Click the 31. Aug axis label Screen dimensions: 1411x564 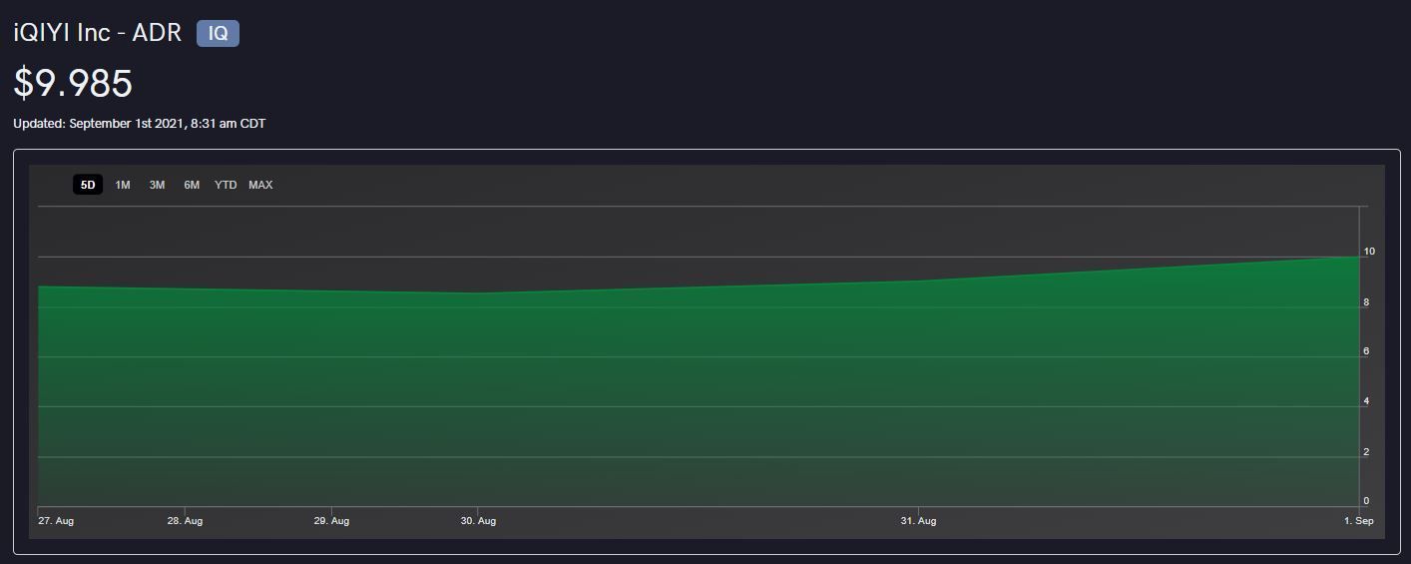point(918,521)
